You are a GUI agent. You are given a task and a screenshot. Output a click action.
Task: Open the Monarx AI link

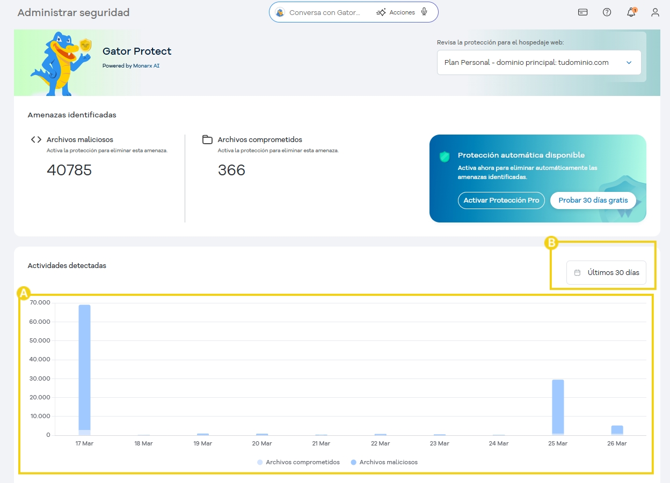pyautogui.click(x=146, y=66)
